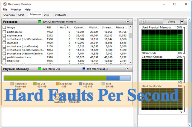Check the svchost.exe (NetworkService) checkbox
Image resolution: width=192 pixels, height=128 pixels.
tap(4, 53)
